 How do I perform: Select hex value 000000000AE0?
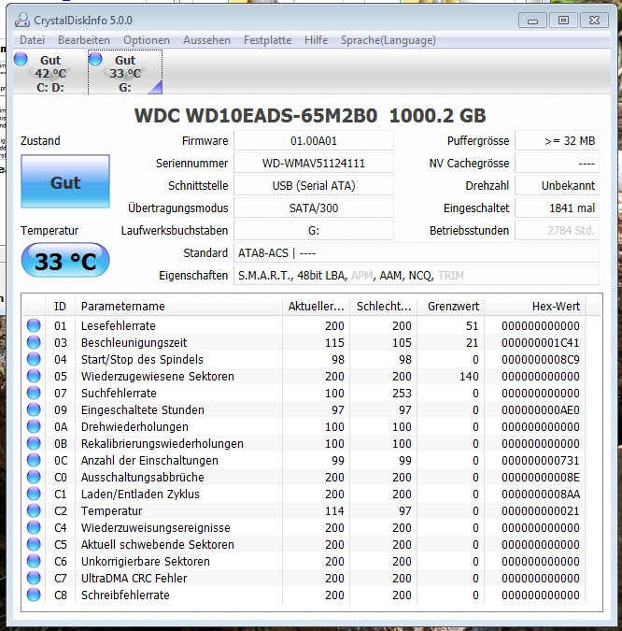(541, 409)
